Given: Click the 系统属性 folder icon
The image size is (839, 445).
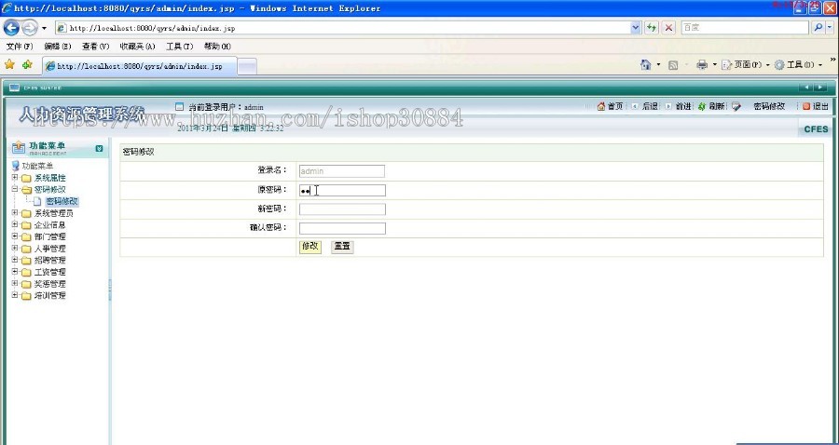Looking at the screenshot, I should click(x=26, y=178).
